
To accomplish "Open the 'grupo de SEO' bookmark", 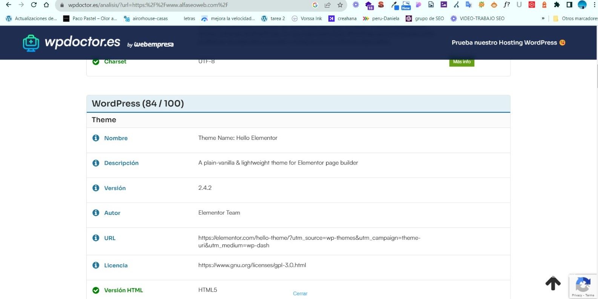I will pos(425,18).
